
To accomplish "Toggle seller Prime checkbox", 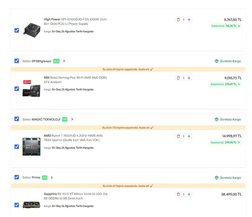I will pyautogui.click(x=17, y=177).
